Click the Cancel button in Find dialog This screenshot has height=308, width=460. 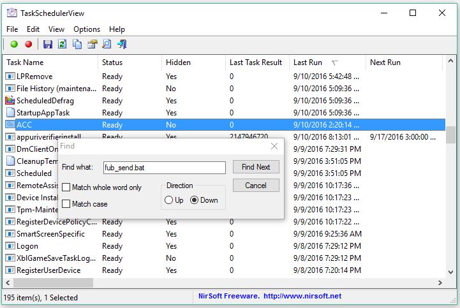click(256, 186)
